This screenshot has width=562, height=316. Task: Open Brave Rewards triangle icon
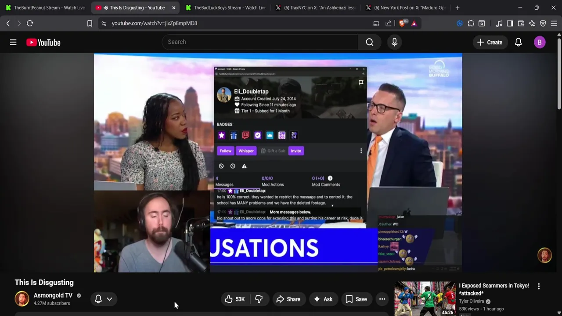[x=414, y=23]
